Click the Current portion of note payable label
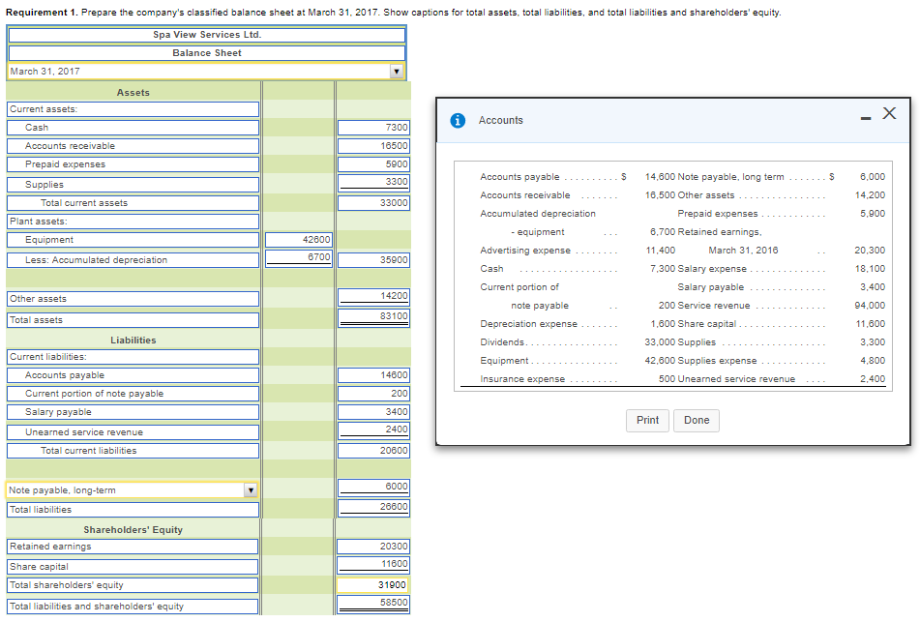 pyautogui.click(x=134, y=393)
